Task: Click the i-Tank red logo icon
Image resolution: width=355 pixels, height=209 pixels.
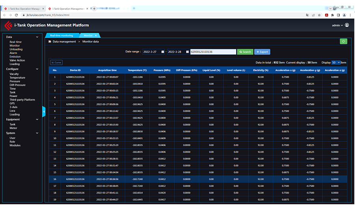Action: tap(8, 25)
